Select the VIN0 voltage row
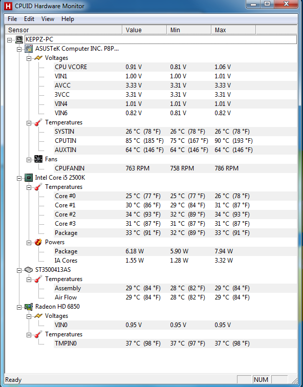Image resolution: width=303 pixels, height=387 pixels. click(x=175, y=325)
